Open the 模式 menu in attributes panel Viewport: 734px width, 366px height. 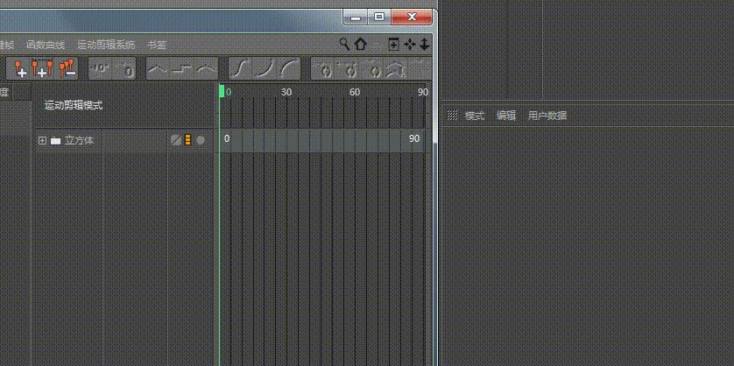pyautogui.click(x=475, y=116)
